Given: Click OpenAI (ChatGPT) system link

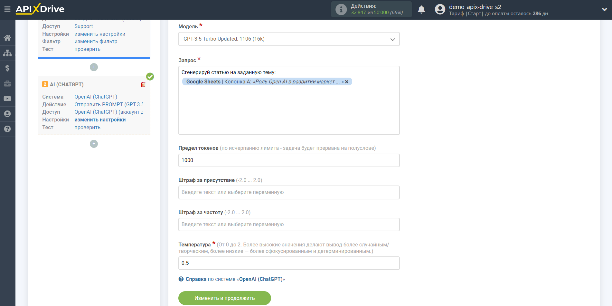Looking at the screenshot, I should pos(96,97).
